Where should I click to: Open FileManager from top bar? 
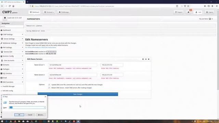[x=64, y=12]
